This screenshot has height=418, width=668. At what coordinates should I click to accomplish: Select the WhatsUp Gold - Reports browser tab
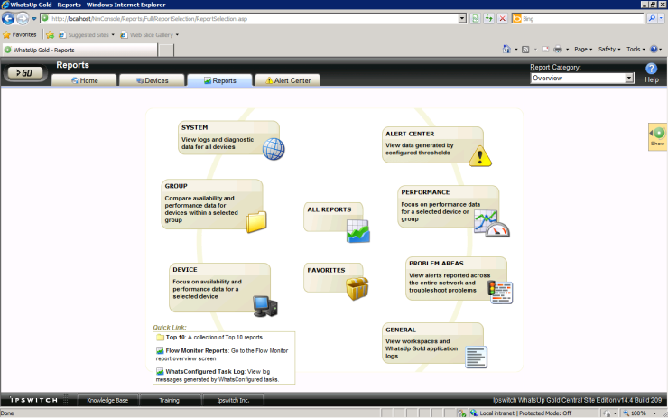pos(80,50)
